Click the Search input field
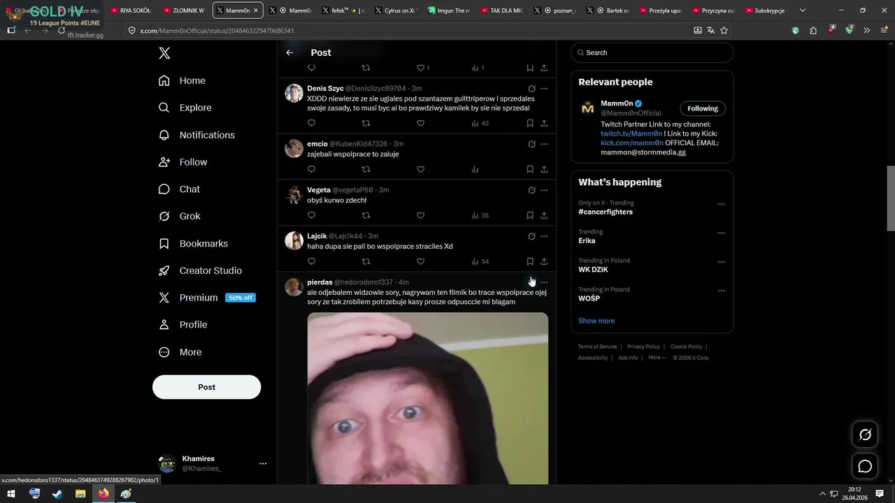The image size is (895, 503). [x=652, y=52]
